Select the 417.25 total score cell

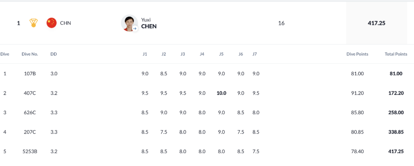[x=376, y=23]
